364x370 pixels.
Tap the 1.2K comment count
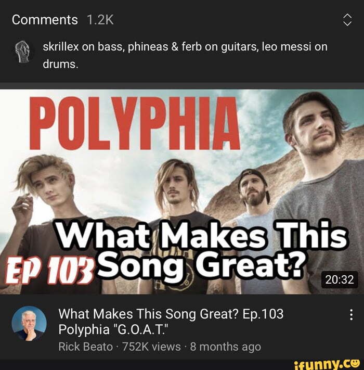[x=100, y=20]
